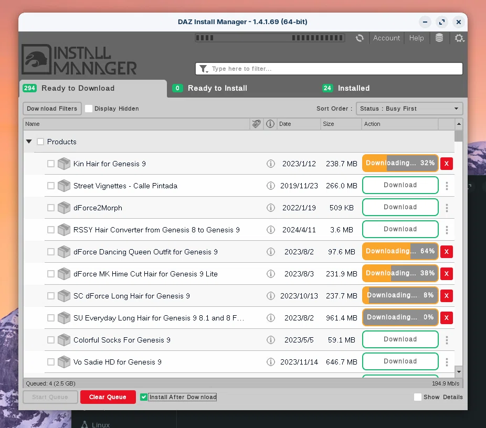Check the Street Vignettes - Calle Pintada checkbox
The image size is (486, 428).
coord(51,186)
